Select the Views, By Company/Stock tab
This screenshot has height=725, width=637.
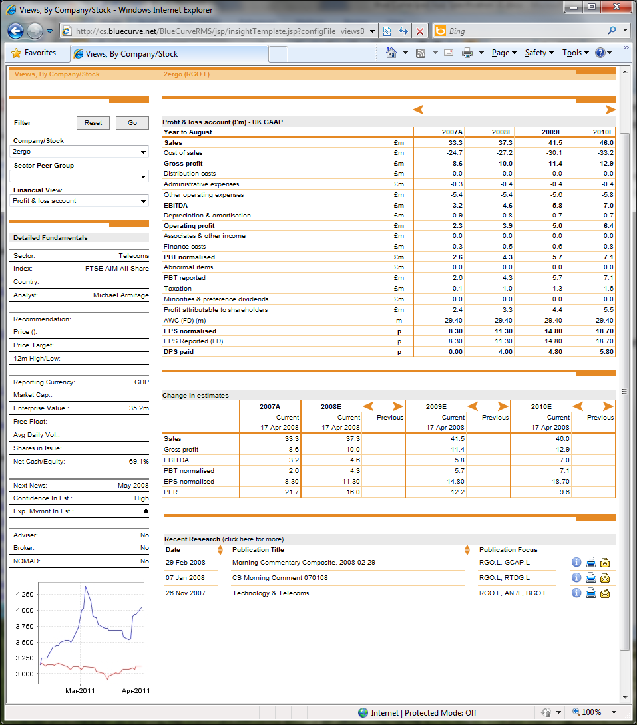(169, 54)
